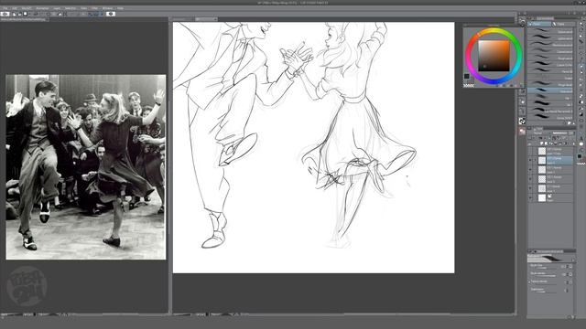Select the selected layer's thumbnail

tap(542, 160)
